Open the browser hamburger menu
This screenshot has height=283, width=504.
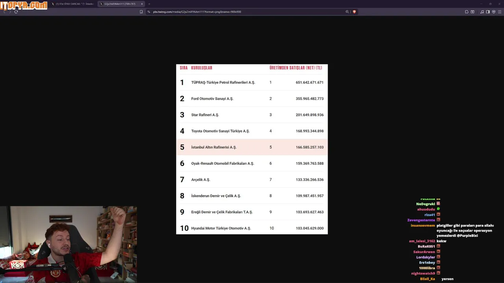pos(499,12)
